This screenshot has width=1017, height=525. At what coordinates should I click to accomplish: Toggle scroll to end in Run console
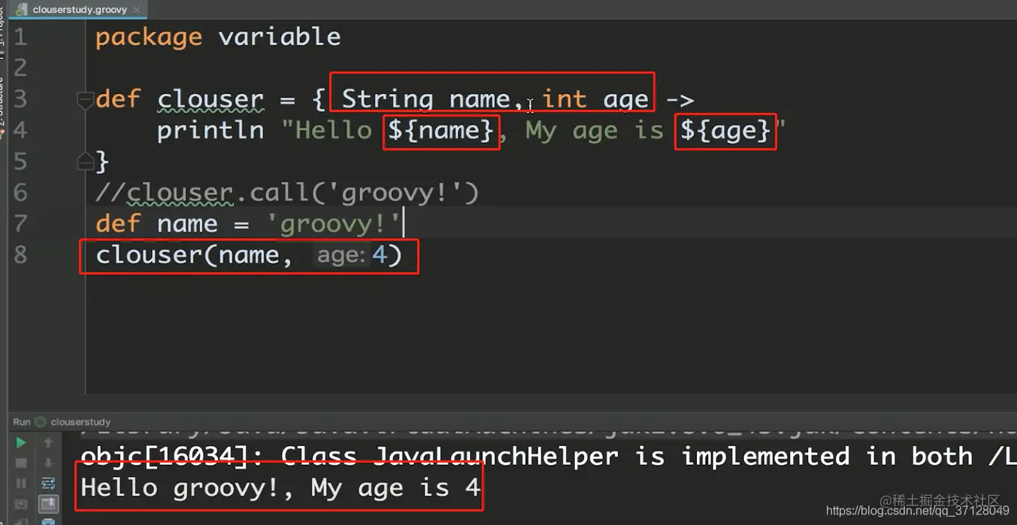[48, 504]
